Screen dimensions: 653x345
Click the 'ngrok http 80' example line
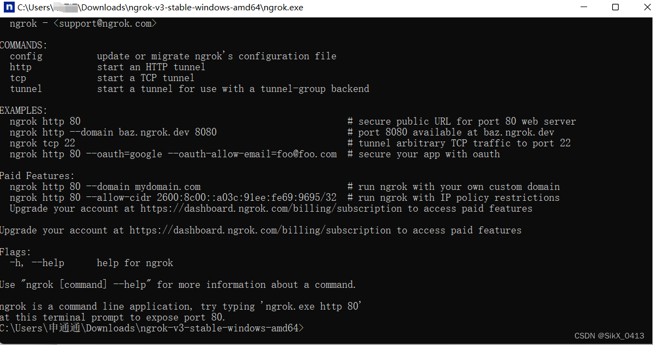pos(45,121)
